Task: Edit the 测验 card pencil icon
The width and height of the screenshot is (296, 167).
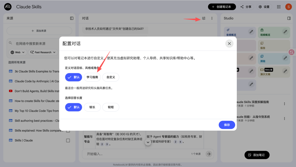Action: 285,58
